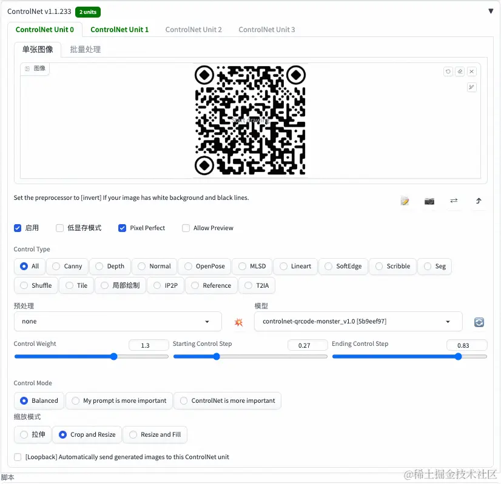Select the 拉伸 resize mode
This screenshot has width=501, height=484.
coord(33,434)
